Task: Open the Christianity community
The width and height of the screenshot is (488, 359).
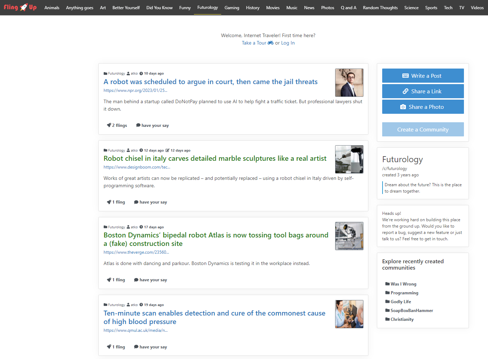Action: pyautogui.click(x=400, y=319)
